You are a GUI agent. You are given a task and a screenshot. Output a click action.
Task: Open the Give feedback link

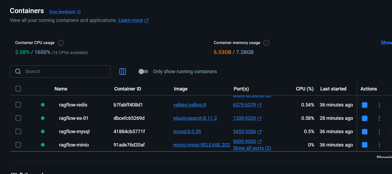pyautogui.click(x=62, y=12)
